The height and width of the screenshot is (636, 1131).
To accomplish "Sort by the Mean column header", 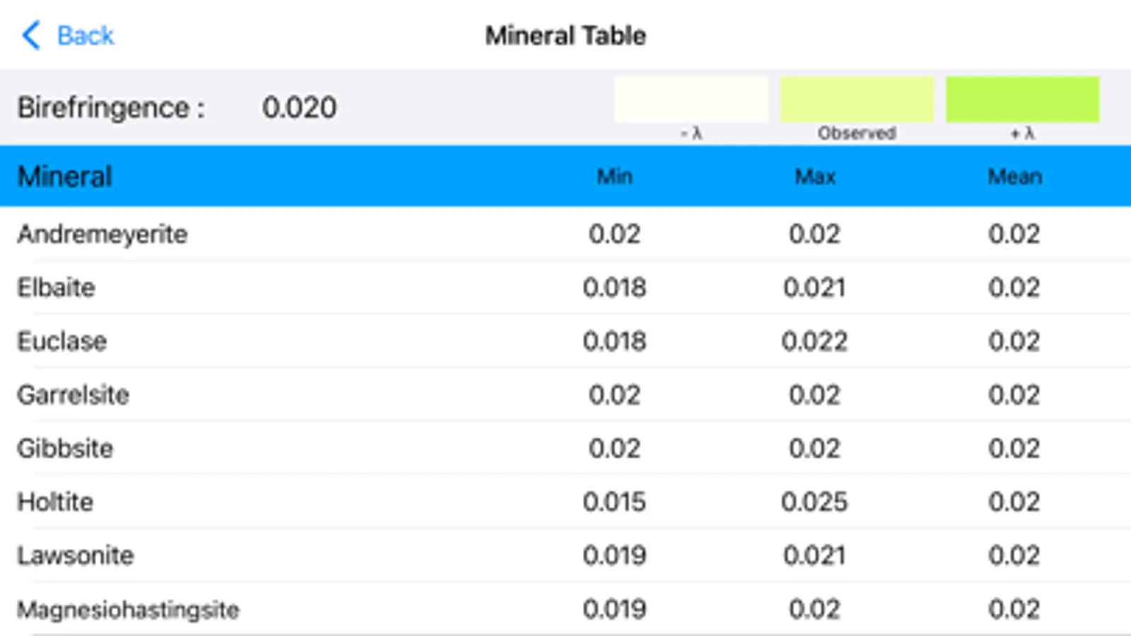I will (x=1014, y=177).
